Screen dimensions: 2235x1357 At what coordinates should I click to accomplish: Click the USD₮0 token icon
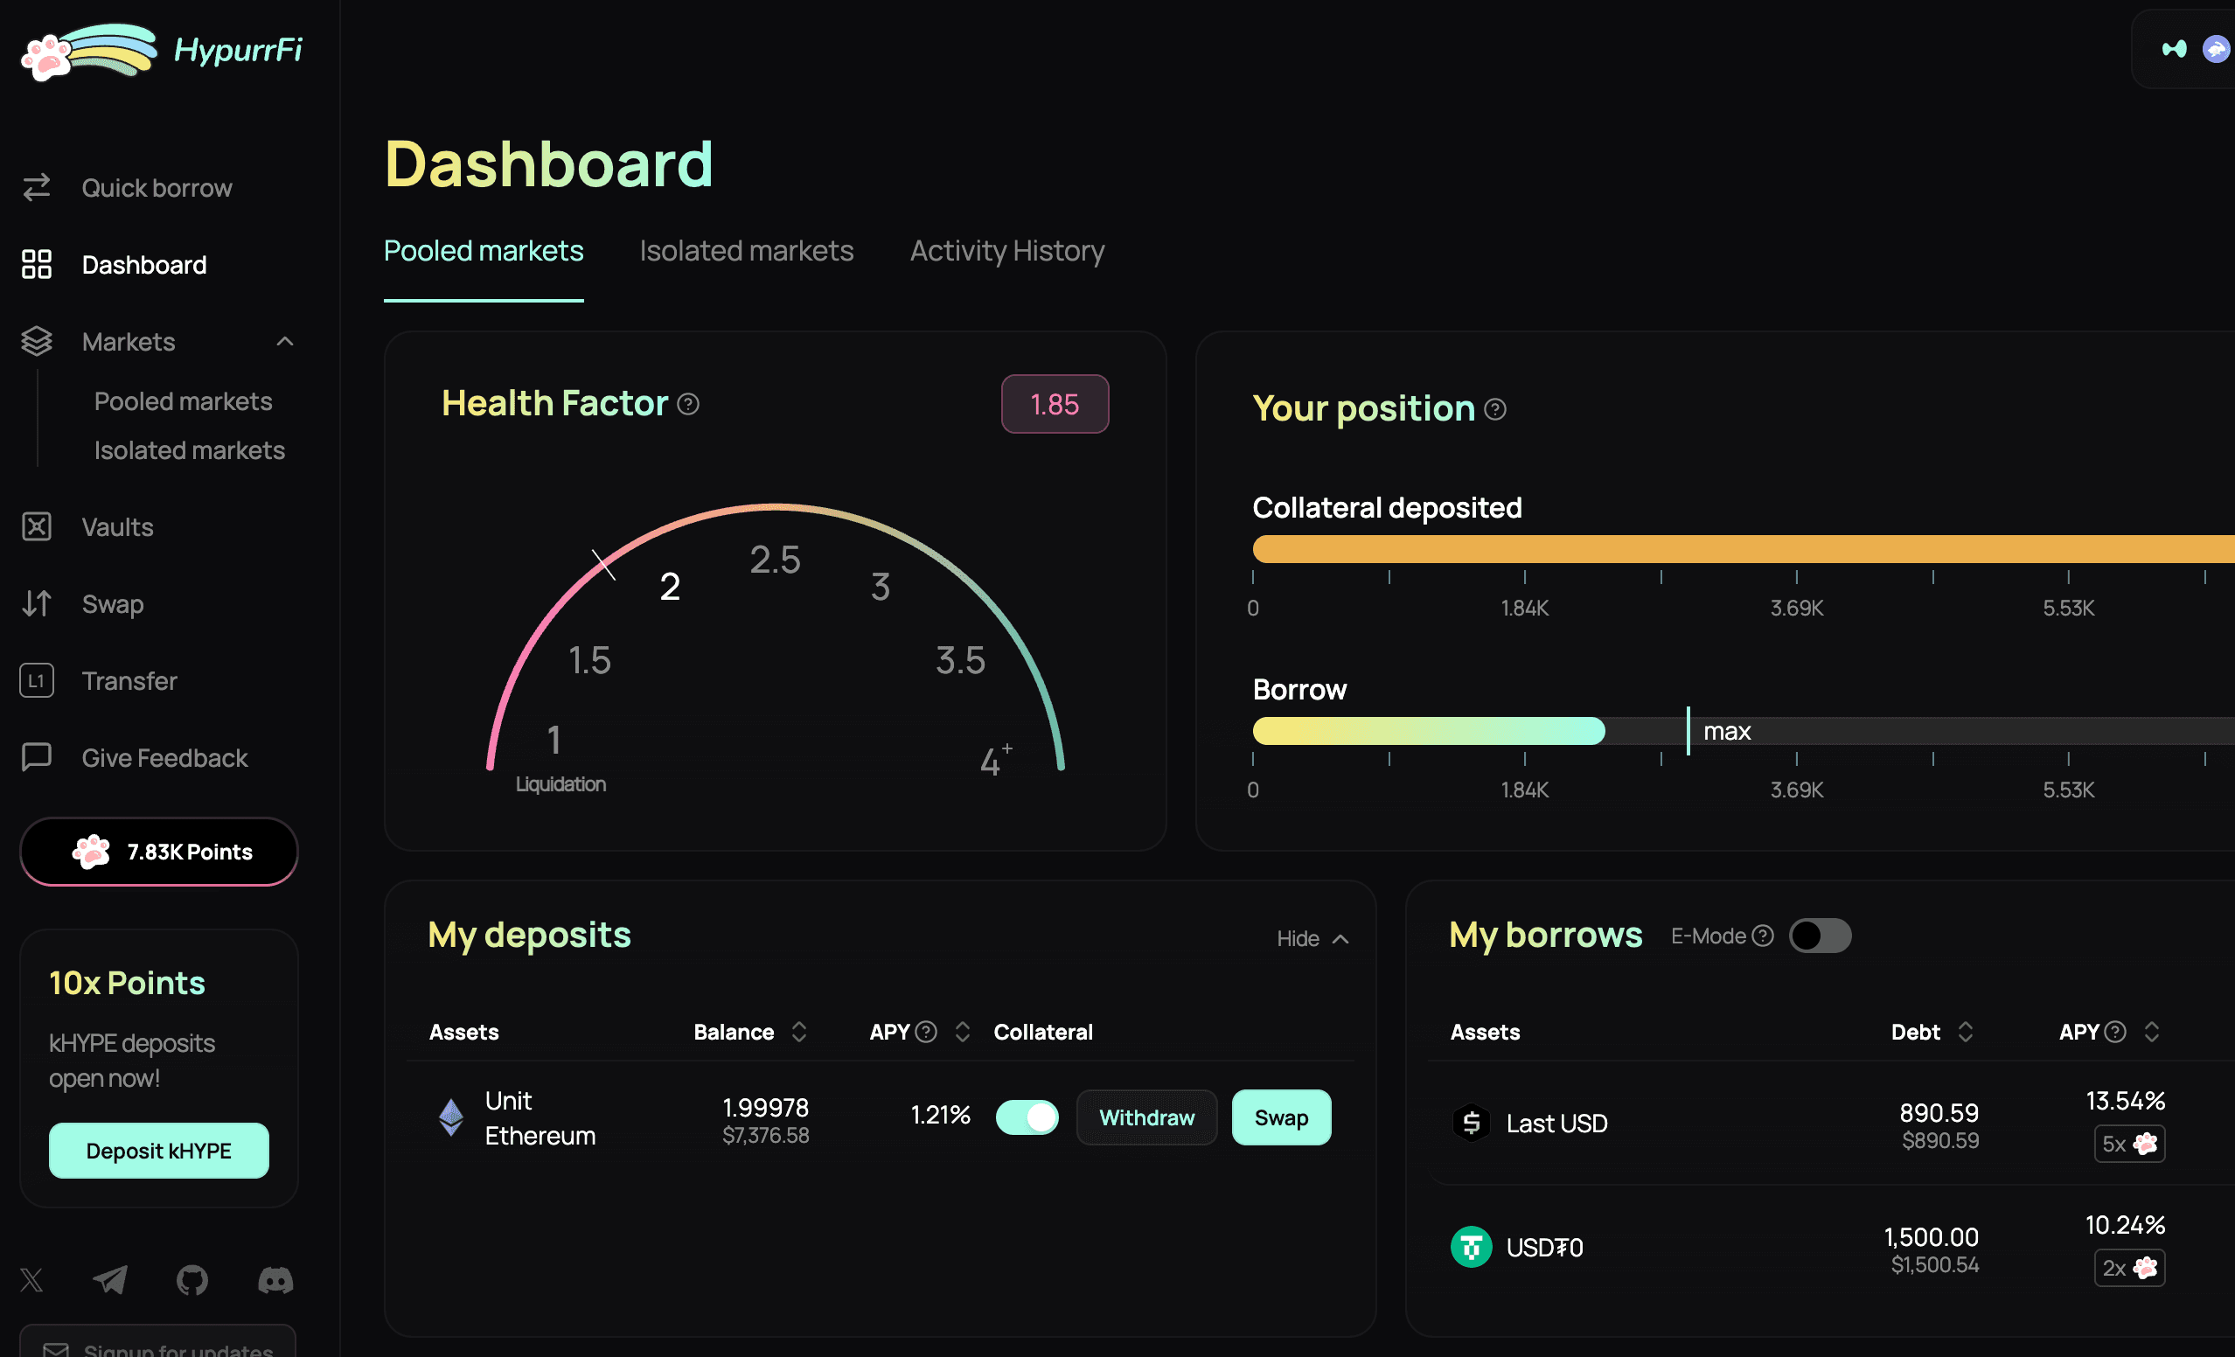[1472, 1247]
